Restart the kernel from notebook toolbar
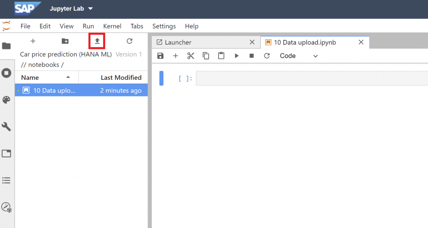The image size is (428, 228). (267, 56)
